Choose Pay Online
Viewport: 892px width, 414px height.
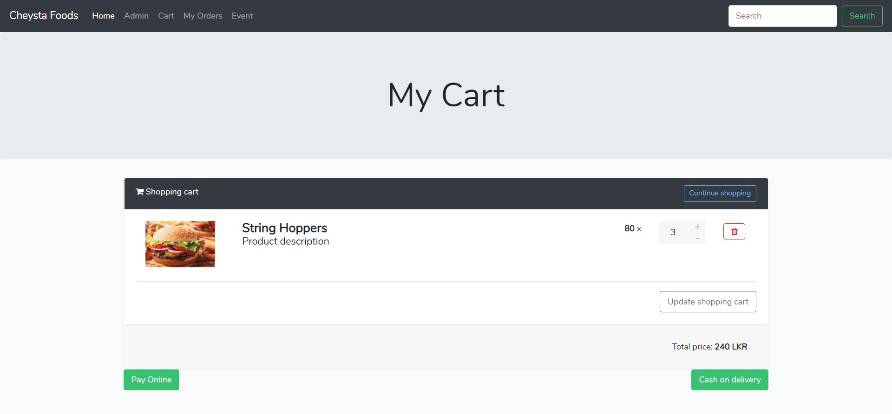coord(151,380)
